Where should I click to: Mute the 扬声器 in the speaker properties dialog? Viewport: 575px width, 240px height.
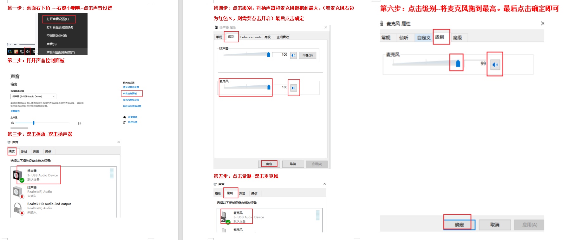pos(293,55)
